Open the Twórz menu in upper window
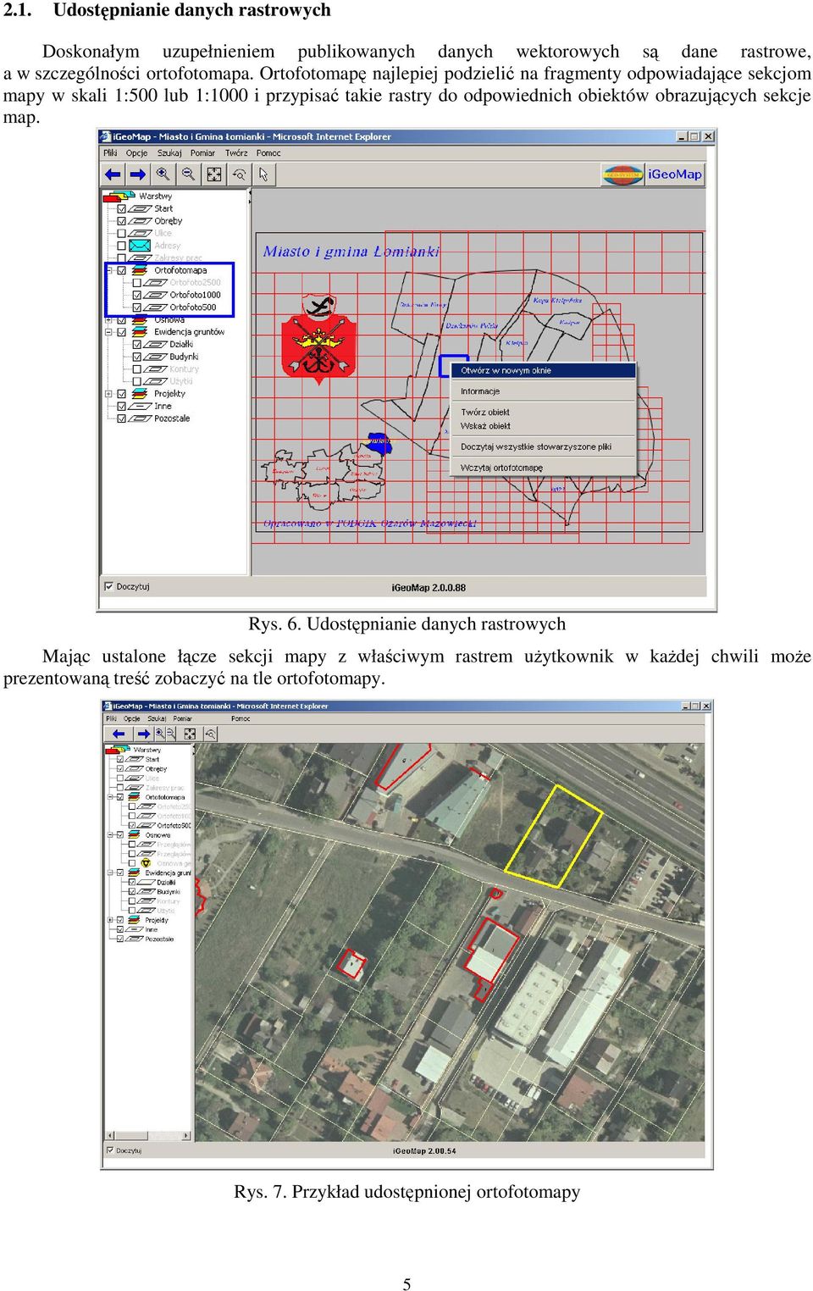Viewport: 813px width, 1291px height. click(x=236, y=153)
